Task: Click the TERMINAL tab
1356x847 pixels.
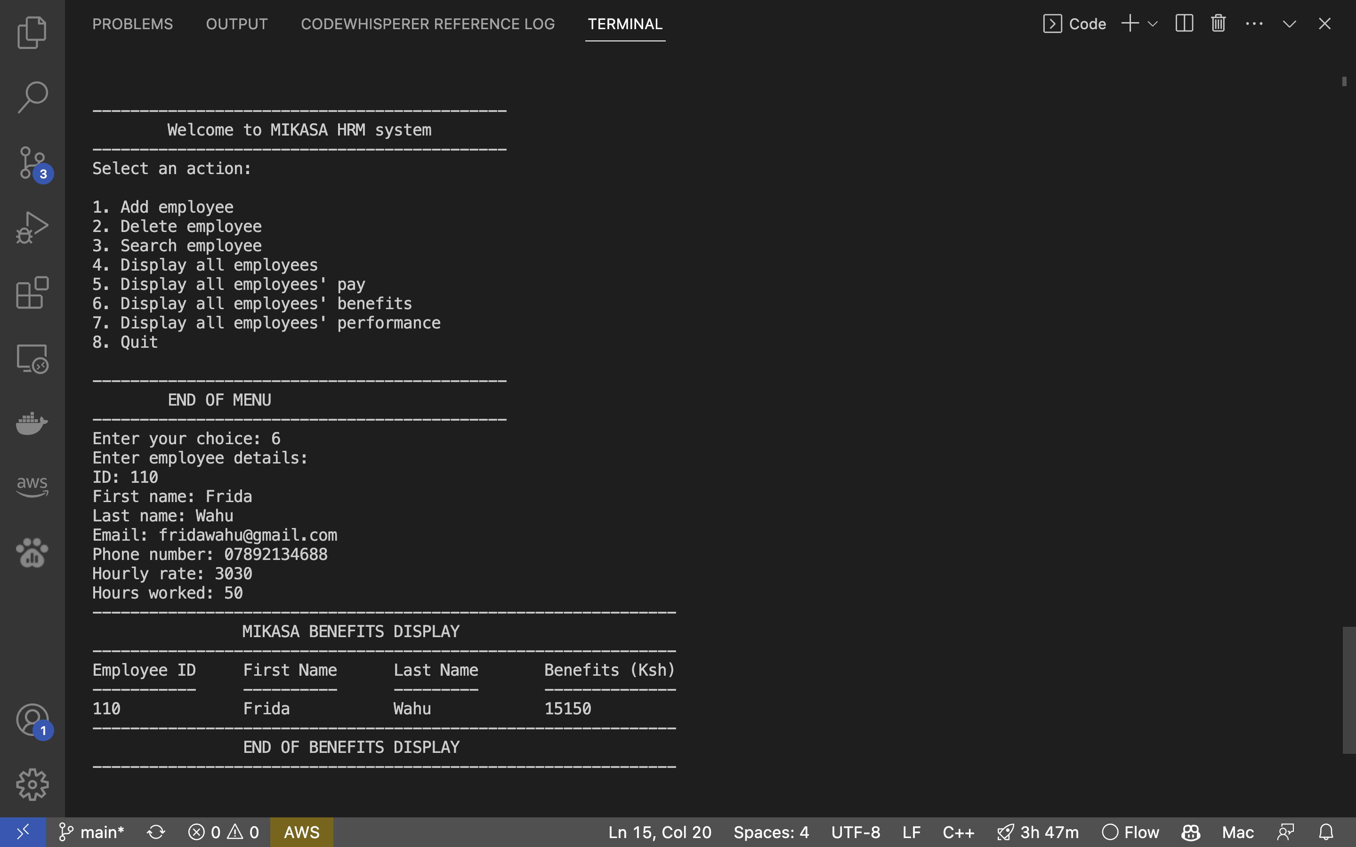Action: click(x=625, y=24)
